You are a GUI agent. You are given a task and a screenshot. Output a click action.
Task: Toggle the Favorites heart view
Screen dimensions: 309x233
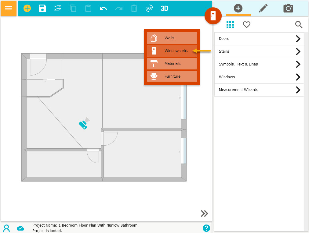[246, 25]
